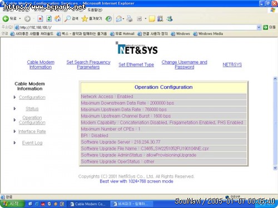Open the Windows Media link in Links bar
Image resolution: width=278 pixels, height=208 pixels.
(208, 34)
